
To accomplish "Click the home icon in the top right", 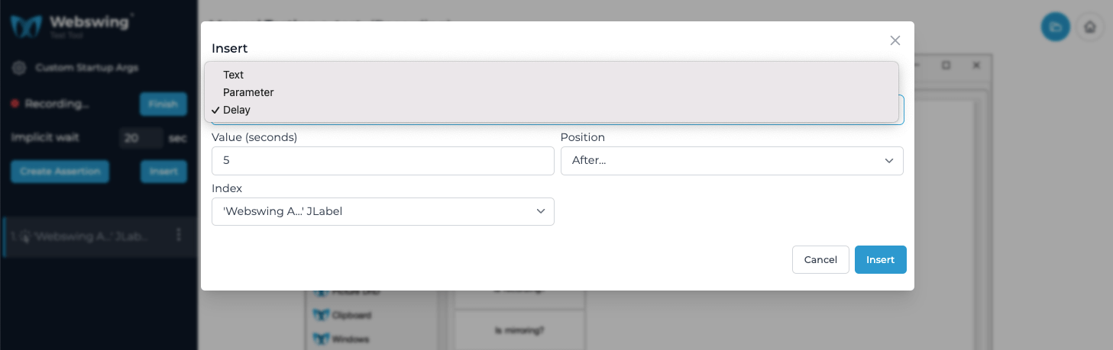I will click(1090, 27).
